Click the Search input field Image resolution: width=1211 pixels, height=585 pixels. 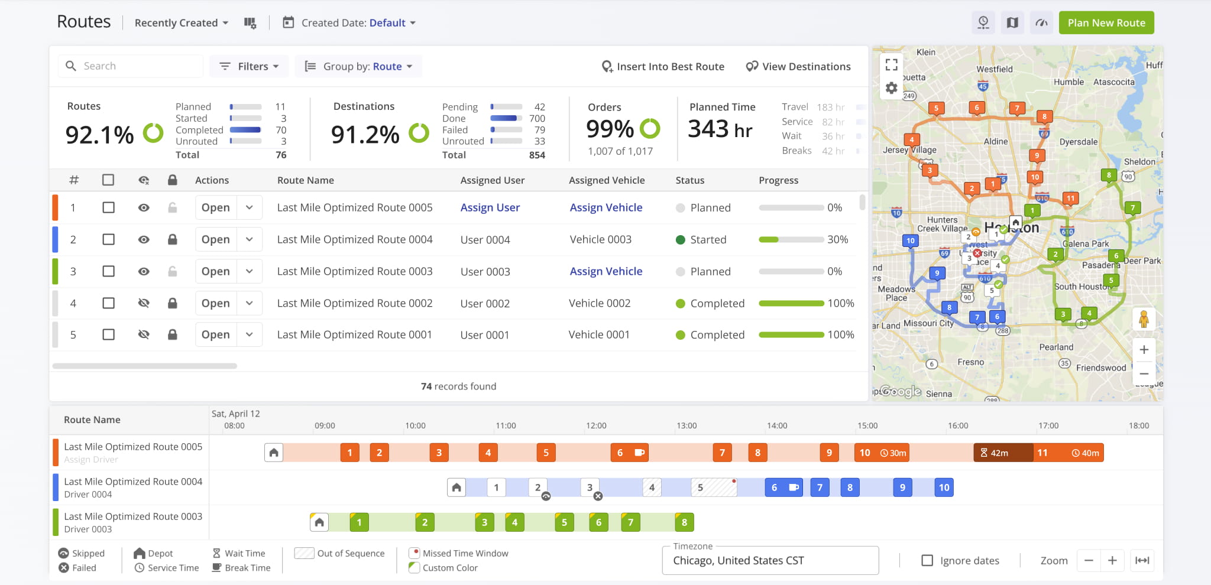131,66
